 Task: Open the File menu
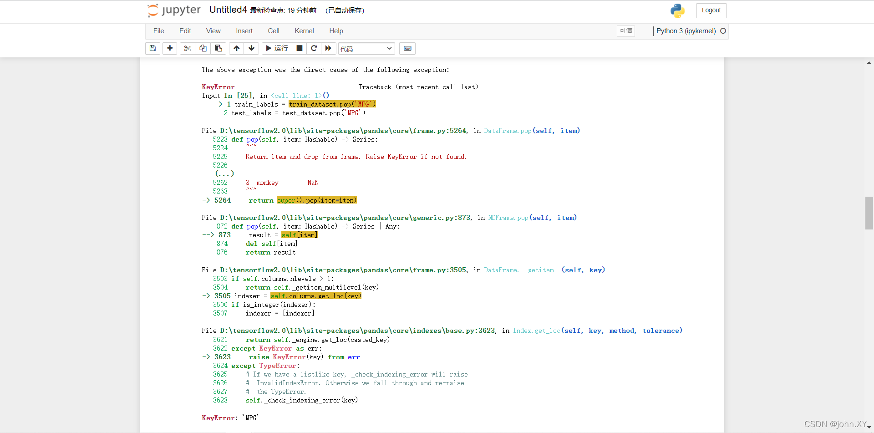158,31
